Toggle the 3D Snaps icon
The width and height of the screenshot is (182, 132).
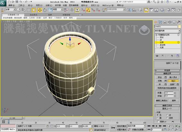(83, 10)
